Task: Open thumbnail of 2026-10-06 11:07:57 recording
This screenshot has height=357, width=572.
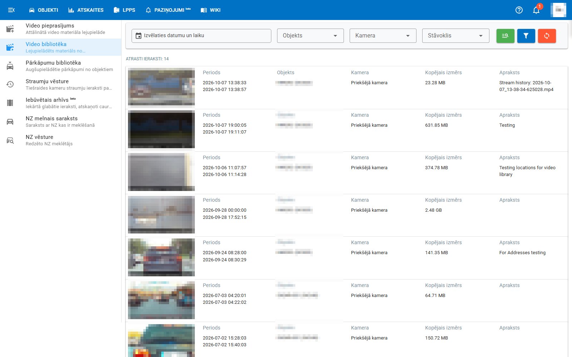Action: (x=161, y=172)
